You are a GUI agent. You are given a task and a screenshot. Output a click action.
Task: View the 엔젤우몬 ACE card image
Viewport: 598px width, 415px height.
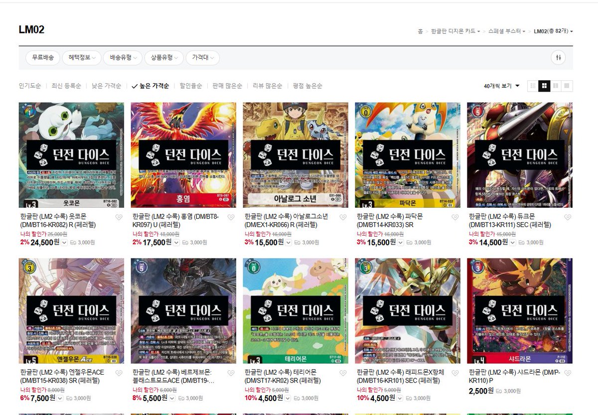(71, 311)
